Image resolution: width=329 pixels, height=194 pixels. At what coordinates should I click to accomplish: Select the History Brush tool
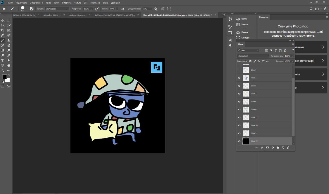point(3,45)
